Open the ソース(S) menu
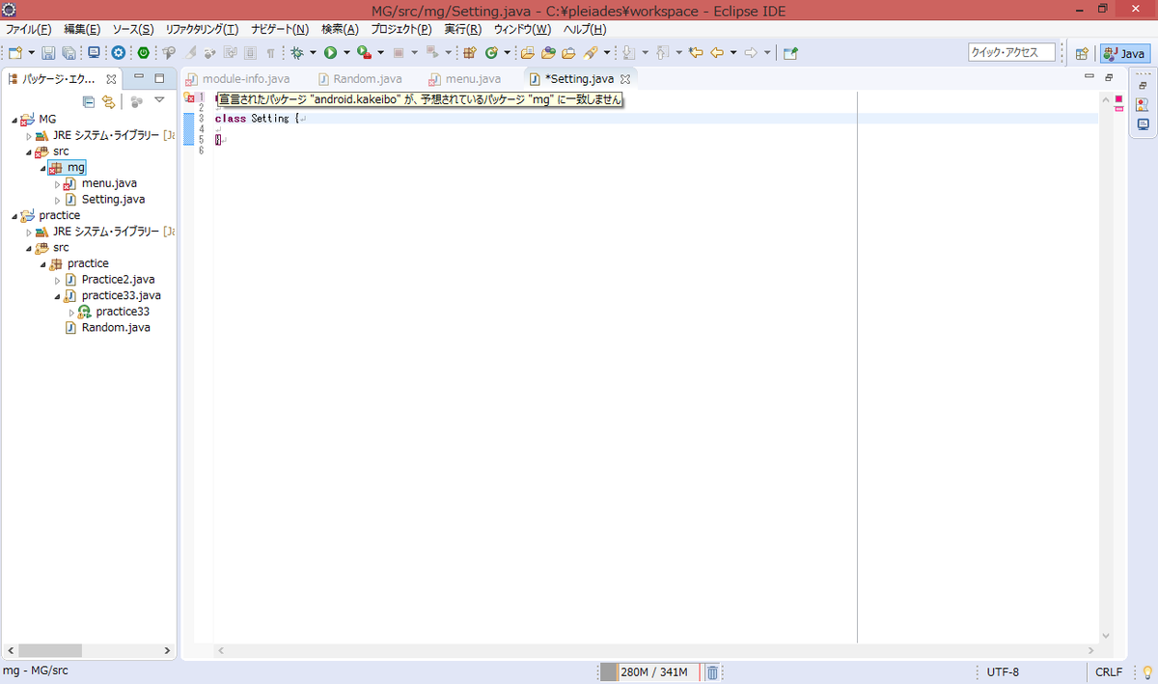 coord(133,29)
